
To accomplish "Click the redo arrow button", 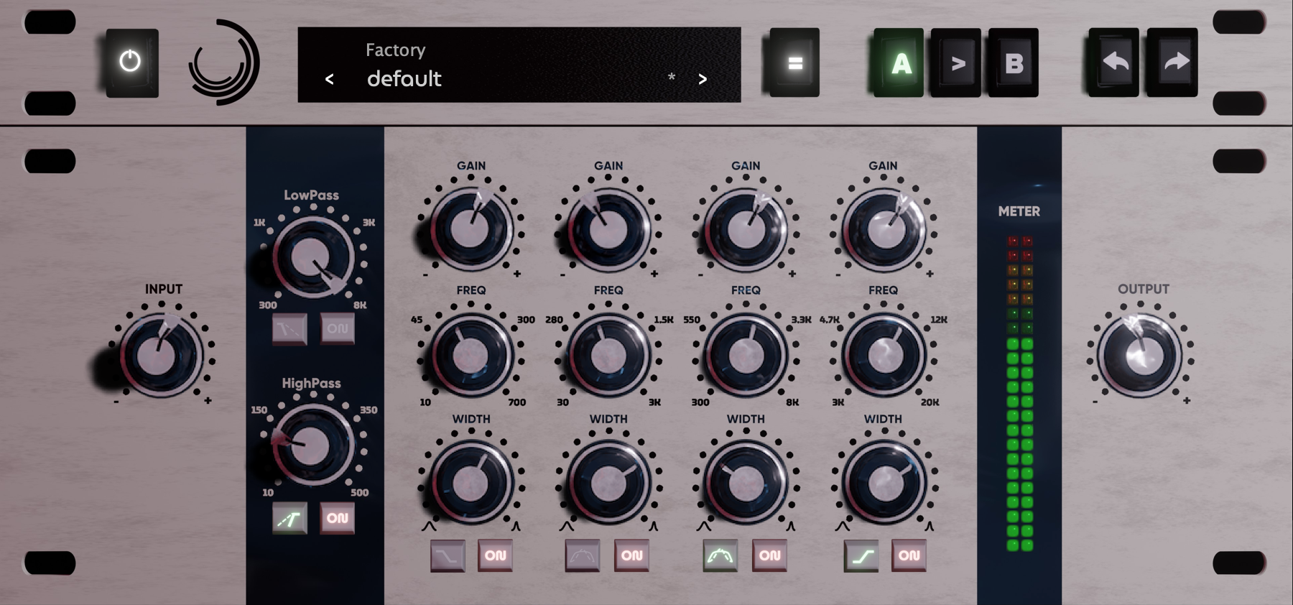I will [x=1174, y=63].
